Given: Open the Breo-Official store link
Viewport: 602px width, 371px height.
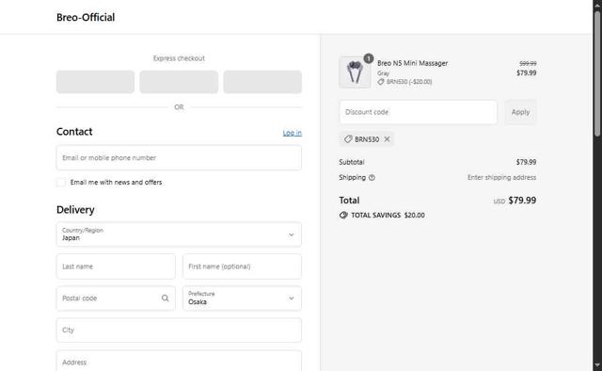Looking at the screenshot, I should pyautogui.click(x=86, y=17).
